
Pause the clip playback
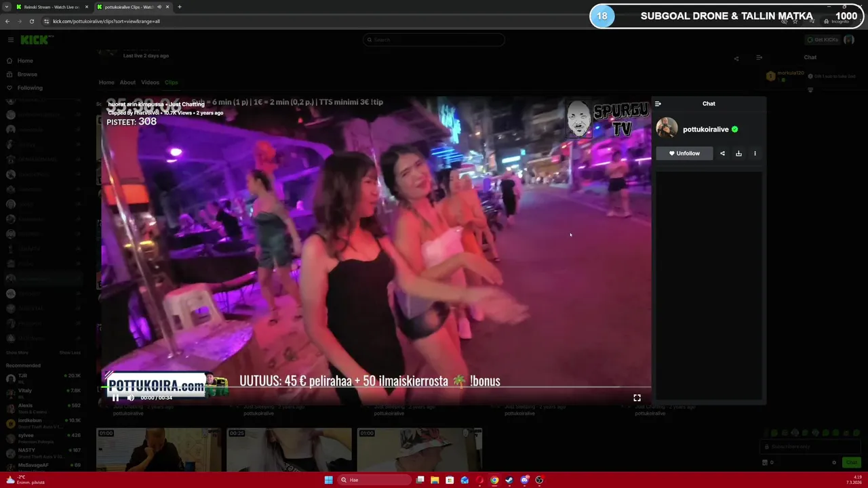[115, 398]
